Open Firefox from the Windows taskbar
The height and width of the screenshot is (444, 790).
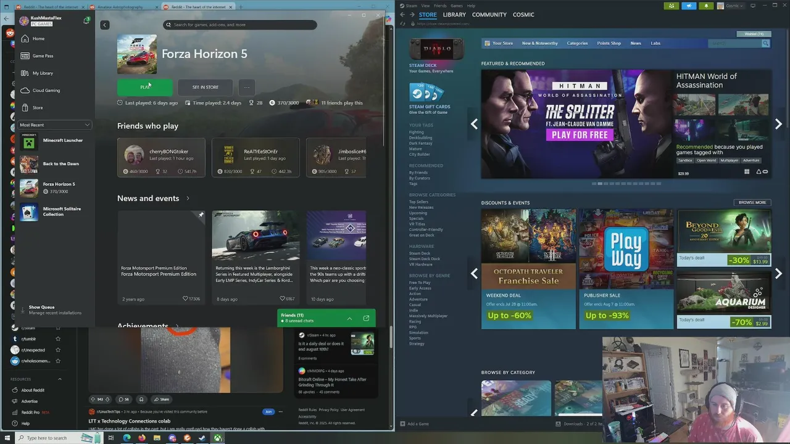click(142, 438)
